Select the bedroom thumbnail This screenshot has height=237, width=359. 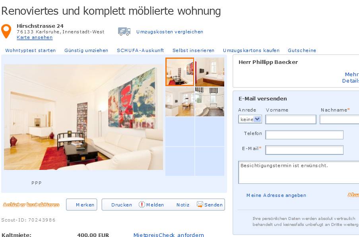210,72
